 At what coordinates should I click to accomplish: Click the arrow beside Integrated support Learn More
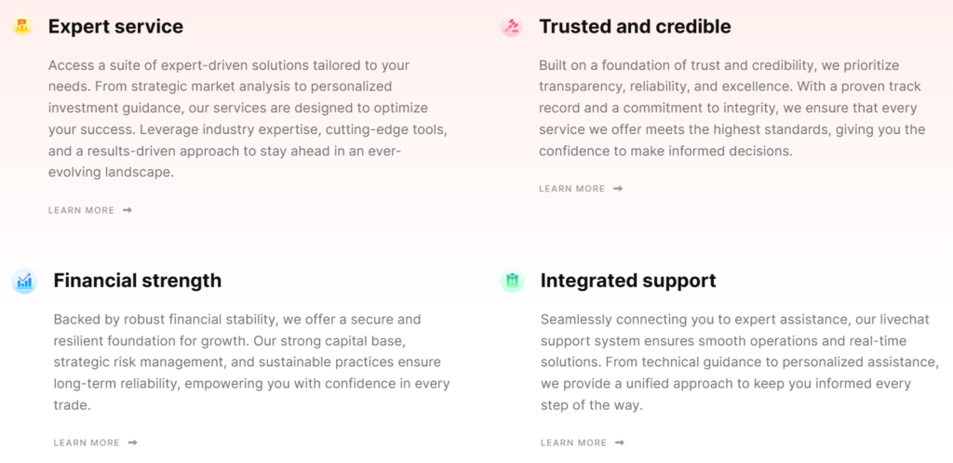pyautogui.click(x=620, y=443)
